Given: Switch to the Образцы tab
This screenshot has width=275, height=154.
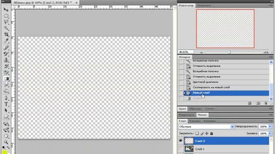Looking at the screenshot, I should 196,109.
